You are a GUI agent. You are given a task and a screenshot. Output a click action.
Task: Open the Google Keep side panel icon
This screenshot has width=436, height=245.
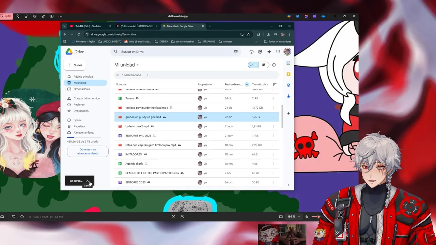289,74
